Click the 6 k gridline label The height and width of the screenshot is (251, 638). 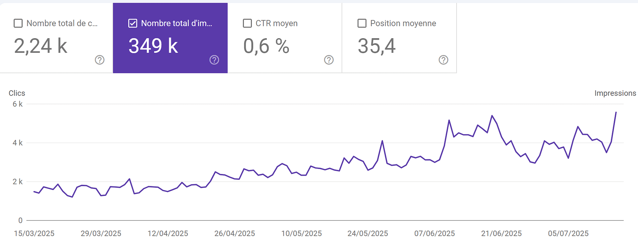[18, 104]
